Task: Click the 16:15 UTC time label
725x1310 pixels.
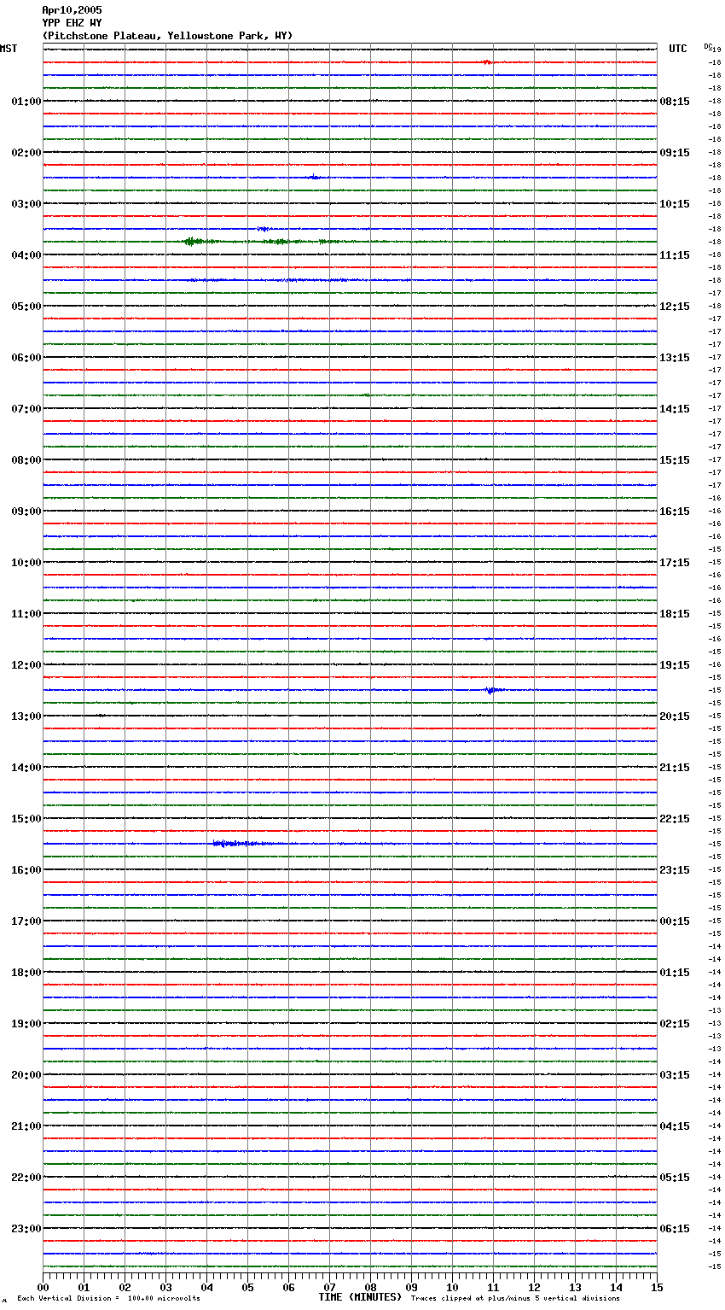Action: [x=675, y=512]
